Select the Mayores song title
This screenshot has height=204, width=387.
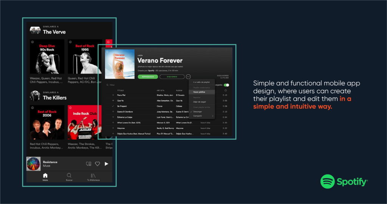click(x=121, y=128)
